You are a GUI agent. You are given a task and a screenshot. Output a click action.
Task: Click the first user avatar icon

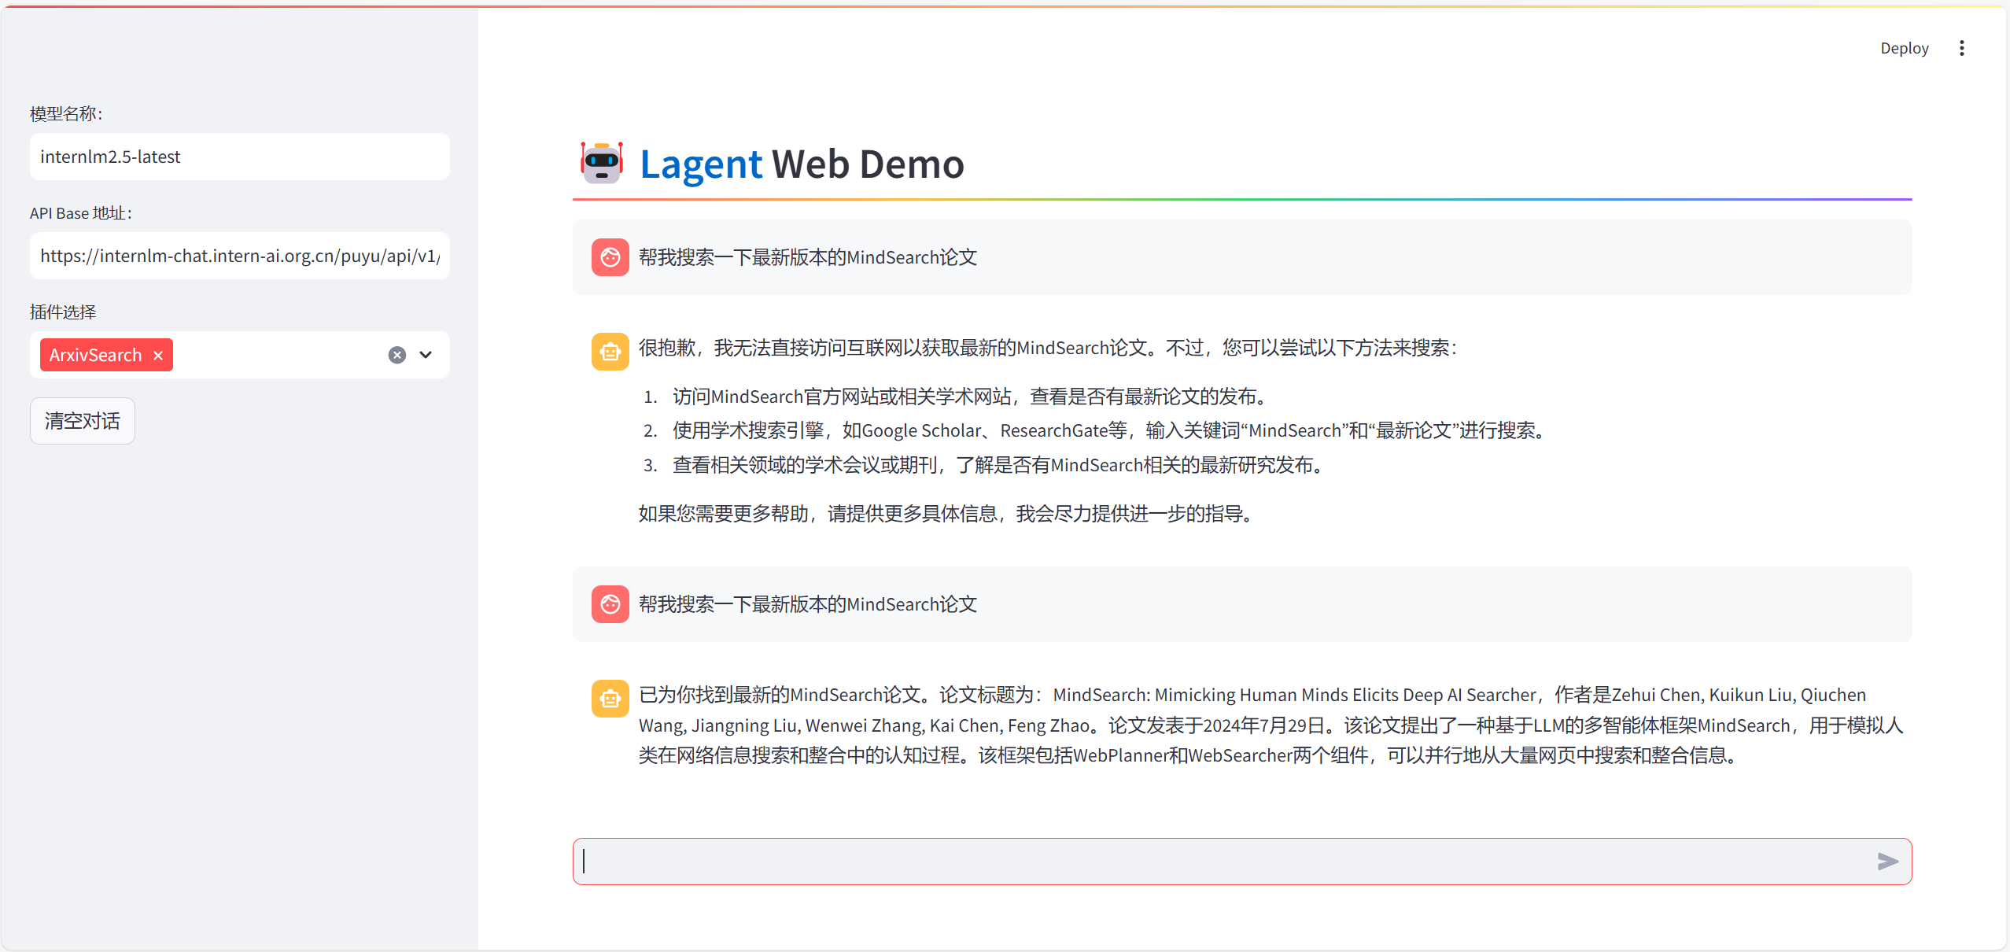[x=610, y=257]
